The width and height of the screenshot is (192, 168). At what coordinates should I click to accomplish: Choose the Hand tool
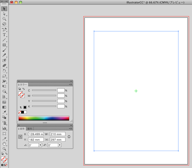[x=4, y=144]
